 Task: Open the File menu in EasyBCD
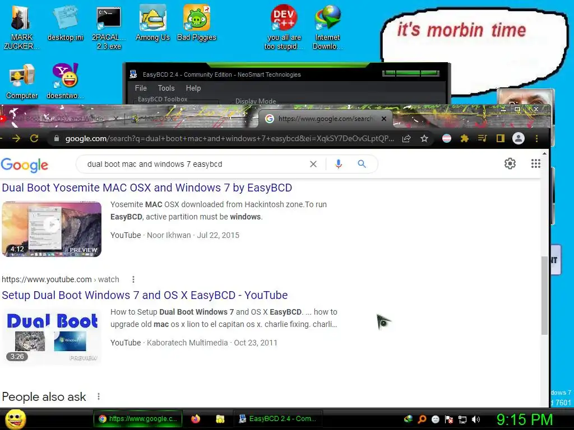pyautogui.click(x=141, y=88)
